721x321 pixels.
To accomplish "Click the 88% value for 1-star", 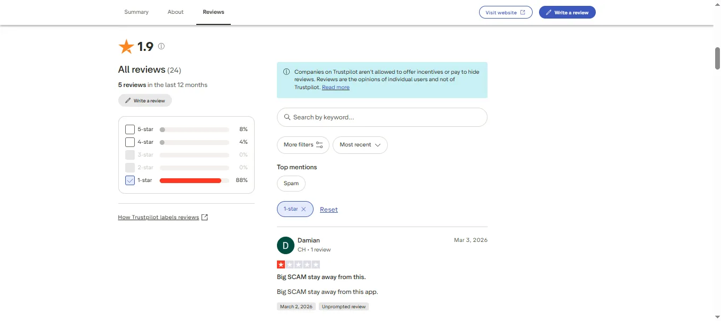I will coord(242,180).
